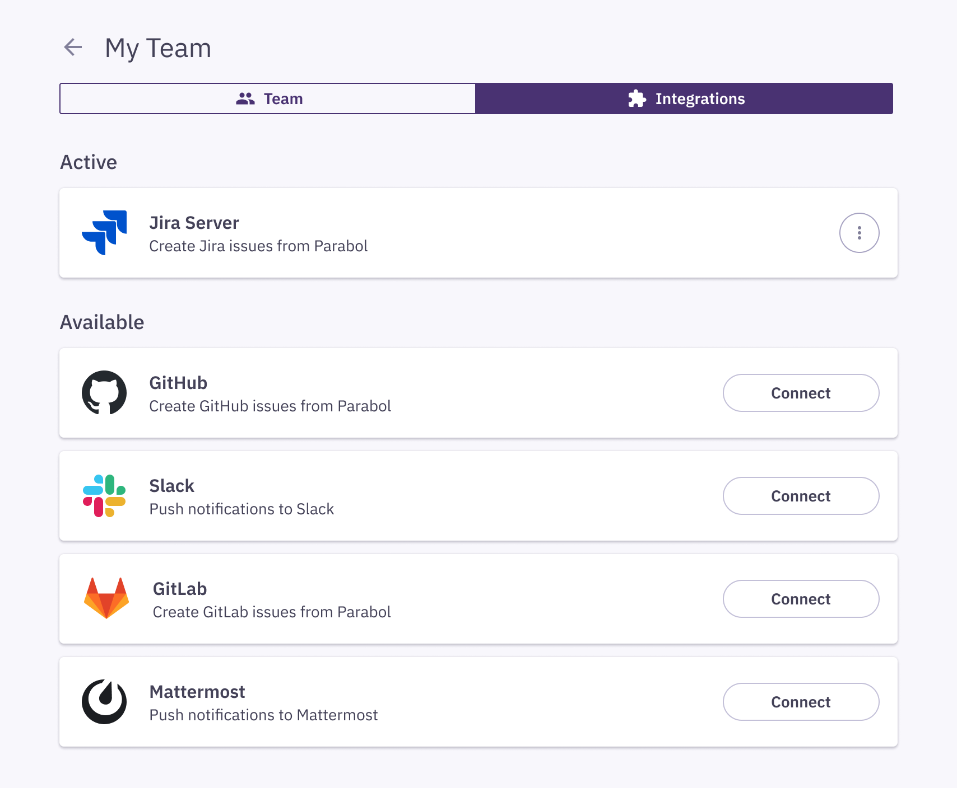Open the Jira Server options kebab menu
Image resolution: width=957 pixels, height=788 pixels.
859,233
